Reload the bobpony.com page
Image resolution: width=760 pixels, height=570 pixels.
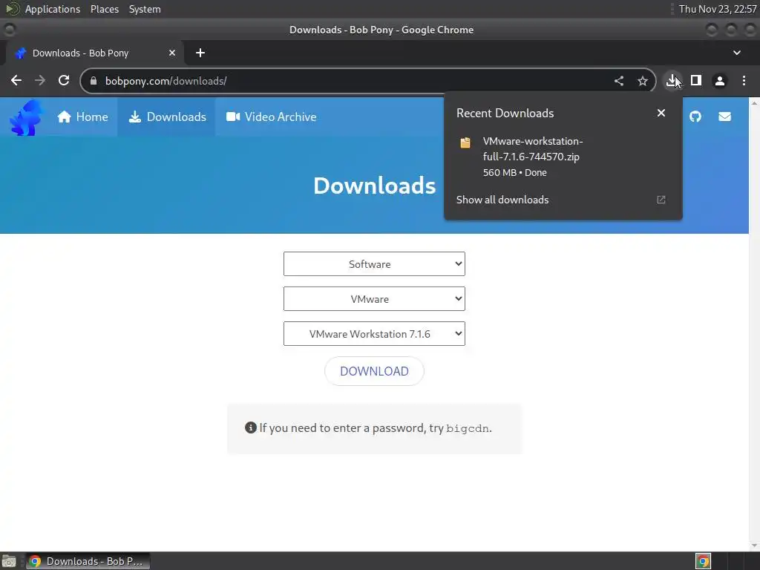click(x=64, y=80)
